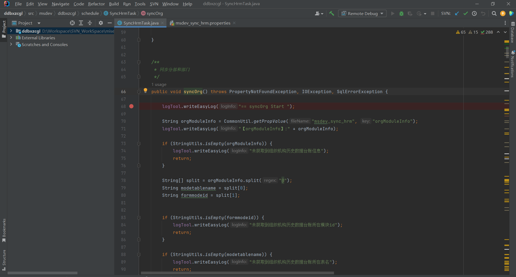Open the Project panel settings gear
516x277 pixels.
point(101,23)
